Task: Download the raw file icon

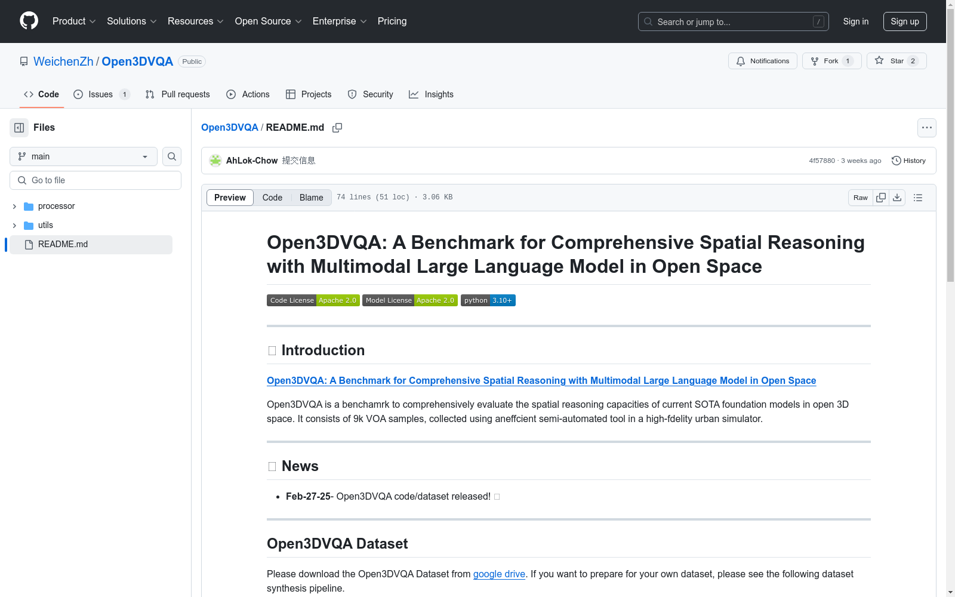Action: pyautogui.click(x=897, y=198)
